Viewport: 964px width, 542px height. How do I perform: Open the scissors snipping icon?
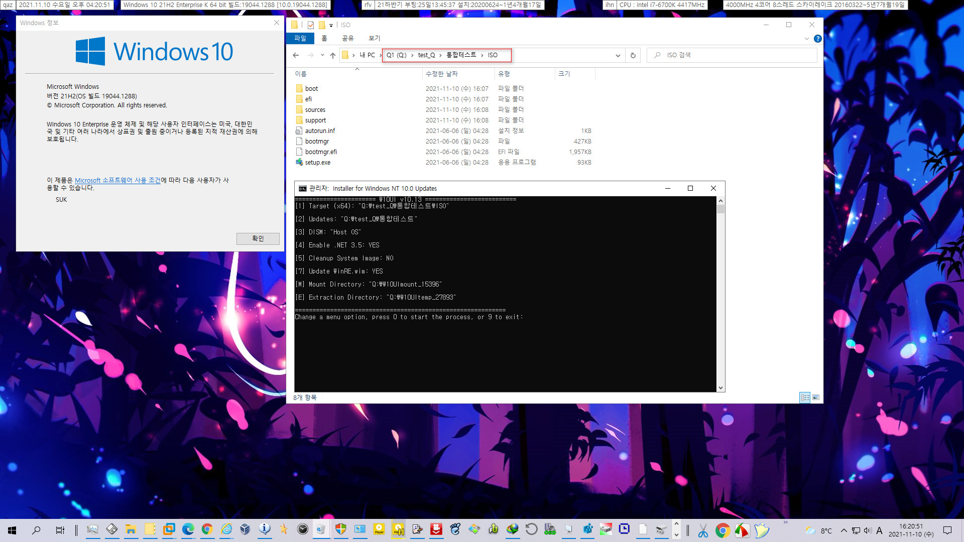[x=703, y=530]
